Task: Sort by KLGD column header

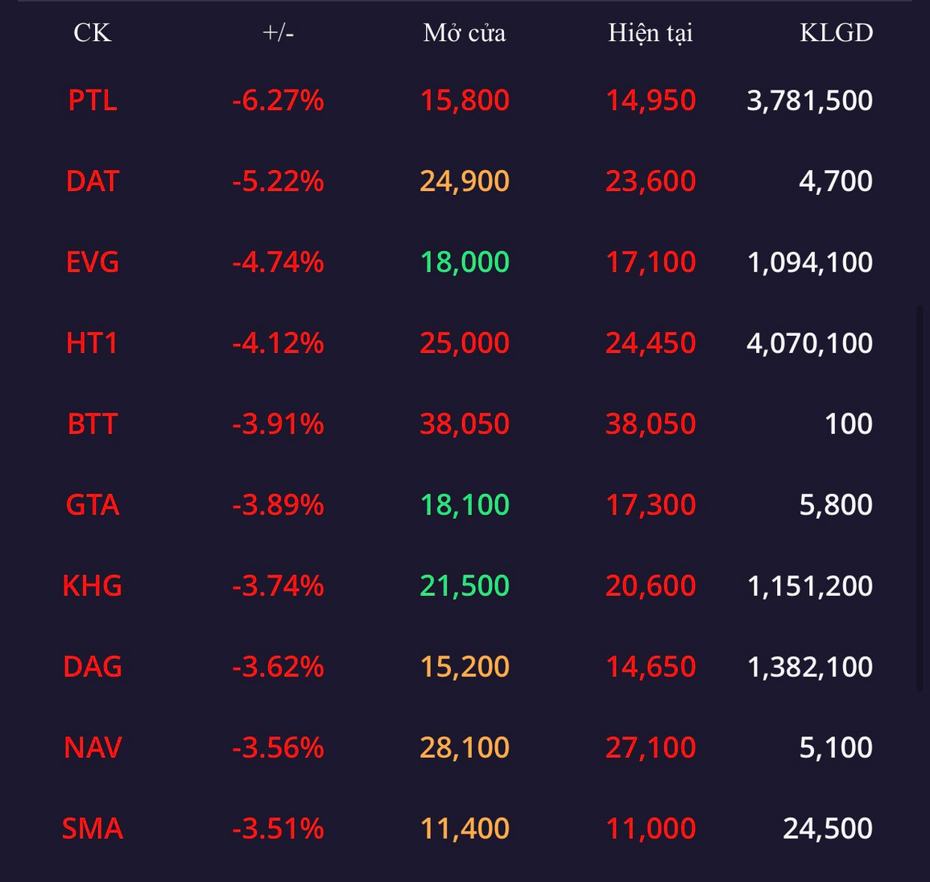Action: 836,33
